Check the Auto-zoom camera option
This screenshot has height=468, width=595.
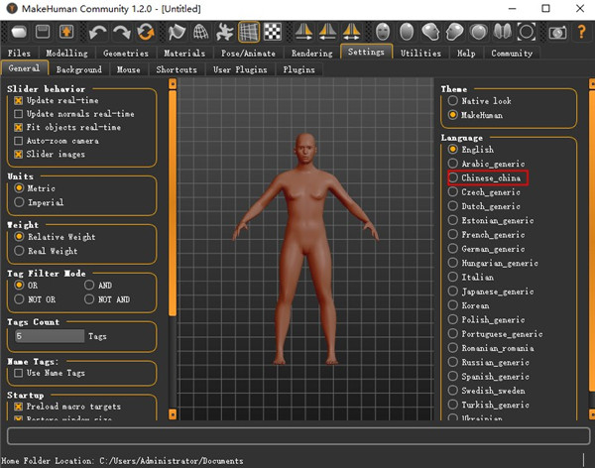tap(19, 141)
